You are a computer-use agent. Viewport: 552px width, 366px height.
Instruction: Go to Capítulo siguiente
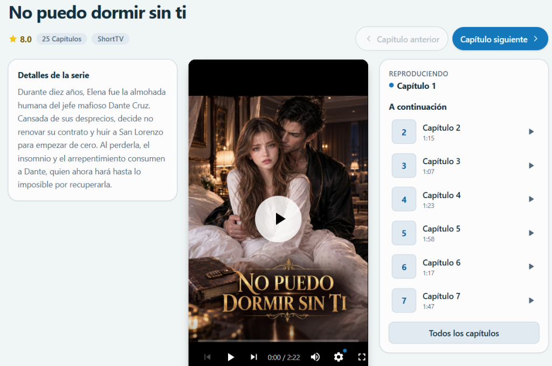[500, 39]
